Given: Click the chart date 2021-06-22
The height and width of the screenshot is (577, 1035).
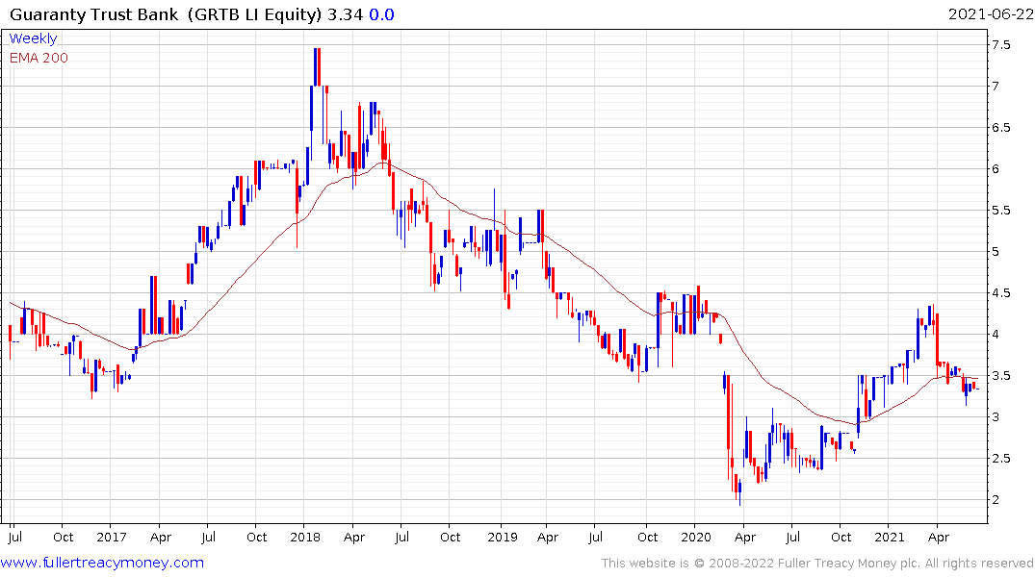Looking at the screenshot, I should click(990, 14).
